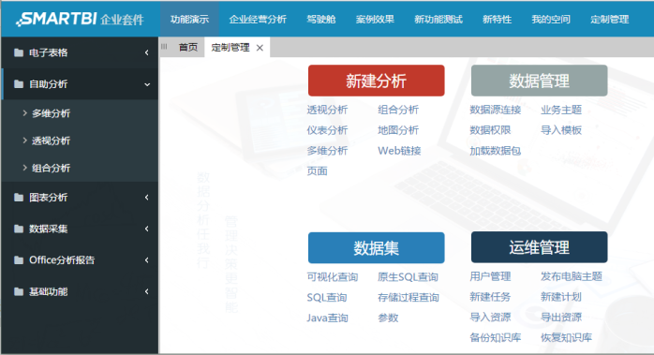
Task: Open 新功能测试 in top navigation
Action: click(x=438, y=19)
